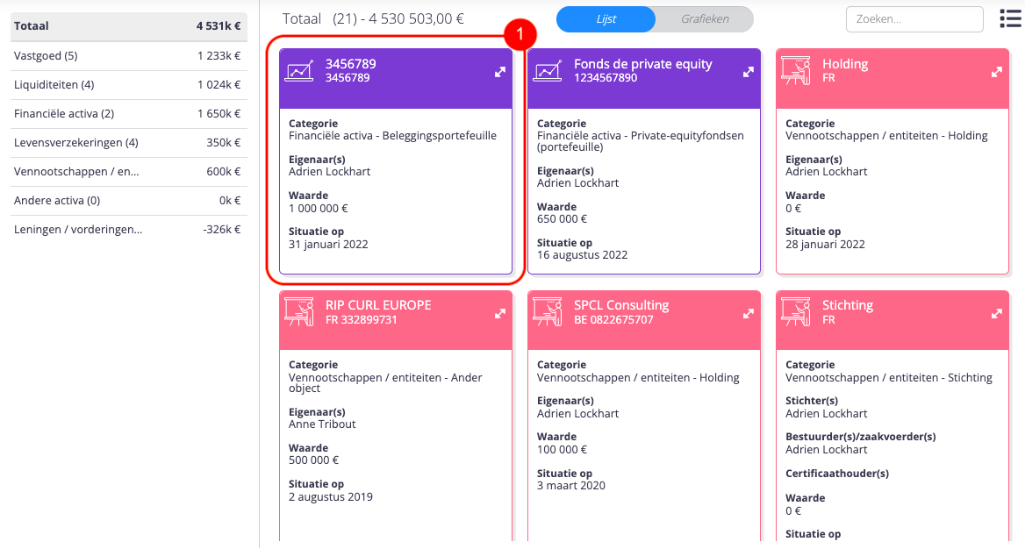Click the chart icon on 3456789 card
Viewport: 1025px width, 549px height.
(x=300, y=70)
